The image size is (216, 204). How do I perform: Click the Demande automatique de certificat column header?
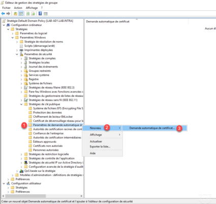137,21
